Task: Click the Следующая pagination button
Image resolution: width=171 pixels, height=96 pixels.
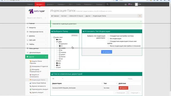Action: pyautogui.click(x=135, y=93)
